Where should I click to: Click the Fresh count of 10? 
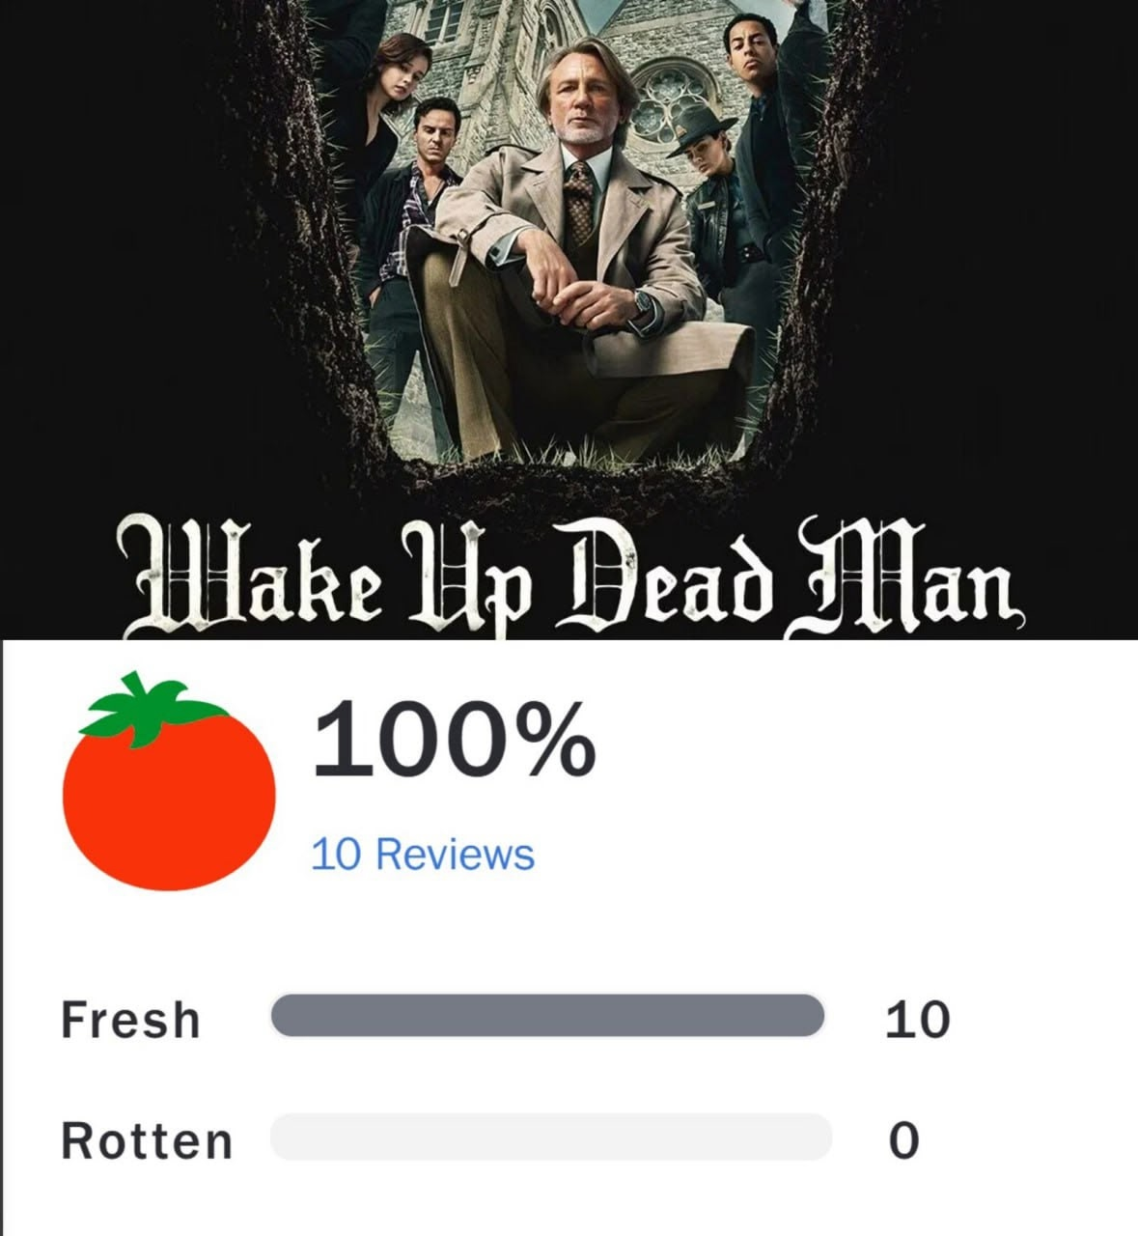[917, 1021]
